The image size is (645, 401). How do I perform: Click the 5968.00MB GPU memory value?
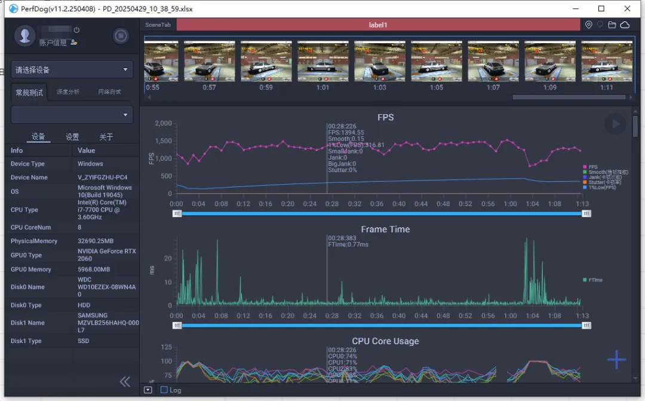pyautogui.click(x=94, y=270)
